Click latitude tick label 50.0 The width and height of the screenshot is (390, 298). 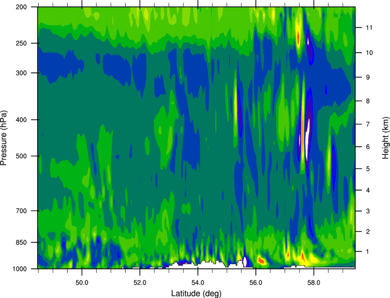coord(82,283)
